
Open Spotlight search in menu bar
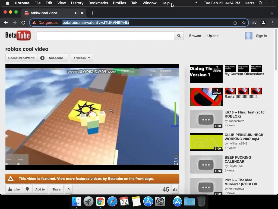coord(260,3)
